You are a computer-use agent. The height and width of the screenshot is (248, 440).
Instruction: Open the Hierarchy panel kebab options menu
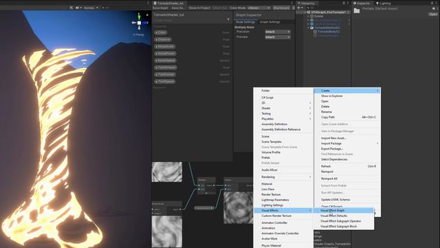[x=348, y=3]
